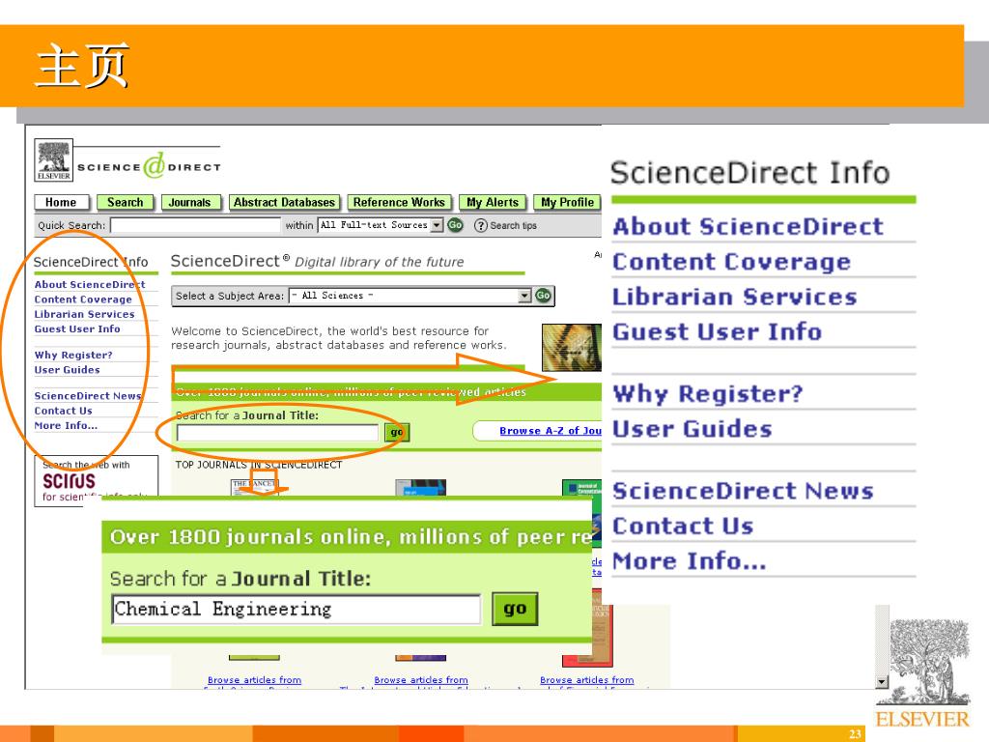
Task: Click enlarged Contact Us link
Action: (683, 526)
